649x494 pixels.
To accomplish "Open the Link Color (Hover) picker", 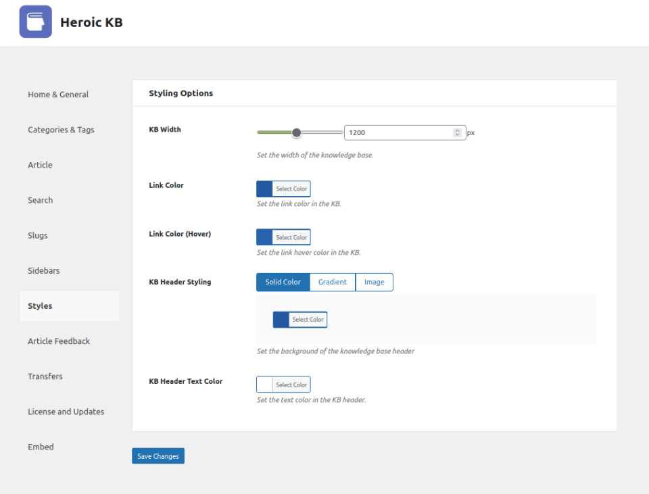I will coord(283,237).
